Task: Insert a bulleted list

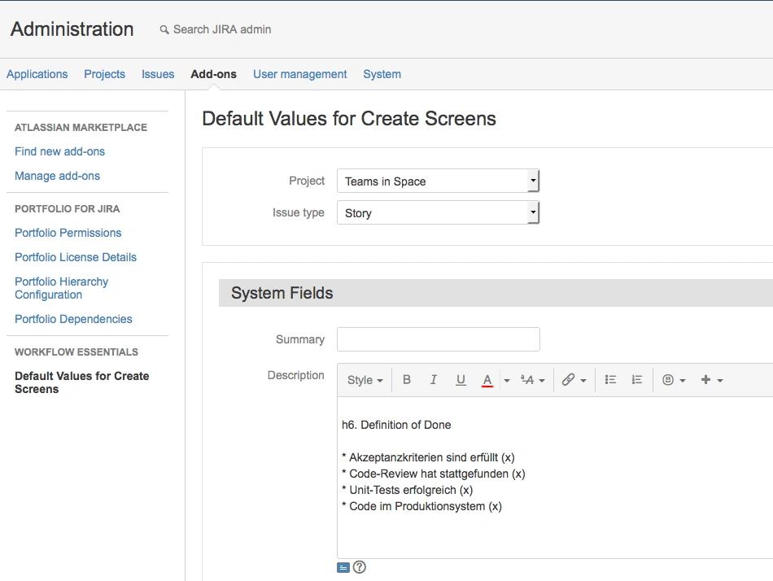Action: 610,380
